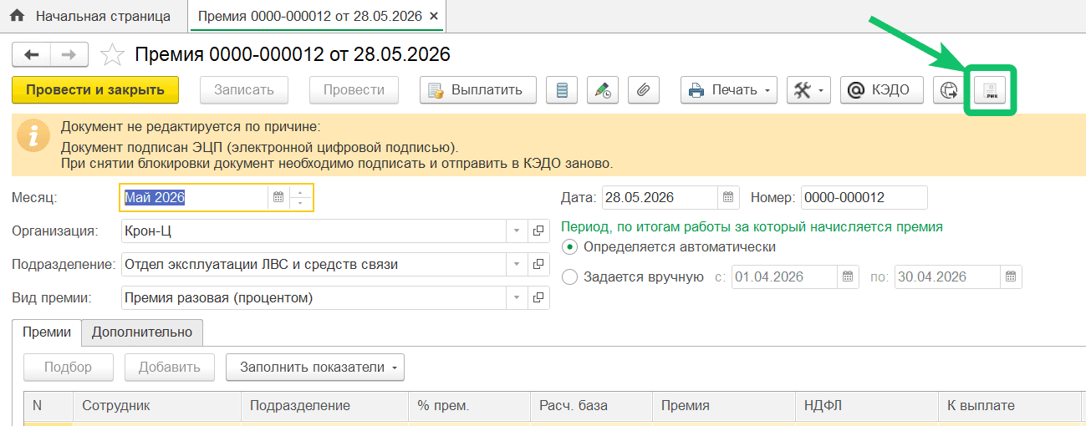Image resolution: width=1086 pixels, height=426 pixels.
Task: Click the Месяц field Май 2026
Action: point(194,198)
